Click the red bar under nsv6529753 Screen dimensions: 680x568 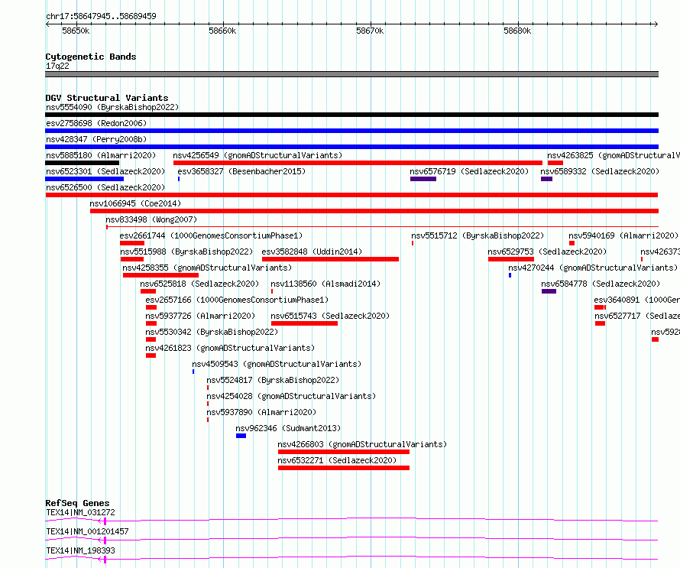511,259
